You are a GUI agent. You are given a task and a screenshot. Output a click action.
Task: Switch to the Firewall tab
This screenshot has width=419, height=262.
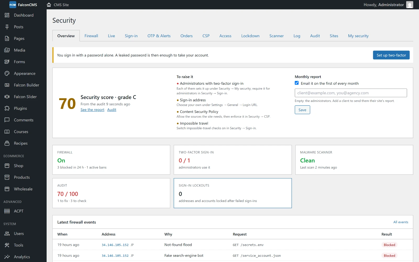pyautogui.click(x=91, y=36)
